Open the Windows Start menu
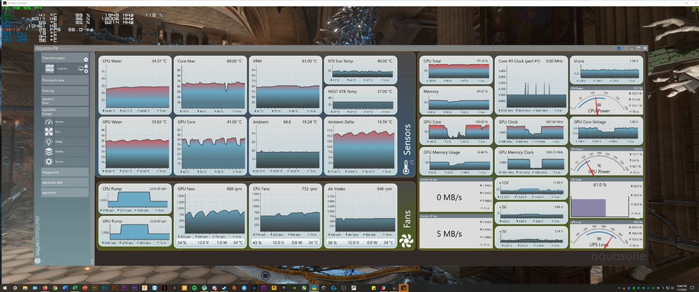The image size is (699, 292). (5, 288)
